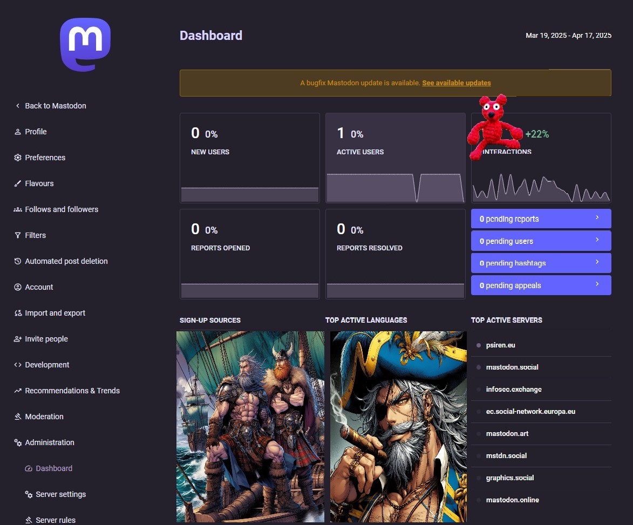Click the Moderation gavel icon
Image resolution: width=633 pixels, height=525 pixels.
click(17, 417)
